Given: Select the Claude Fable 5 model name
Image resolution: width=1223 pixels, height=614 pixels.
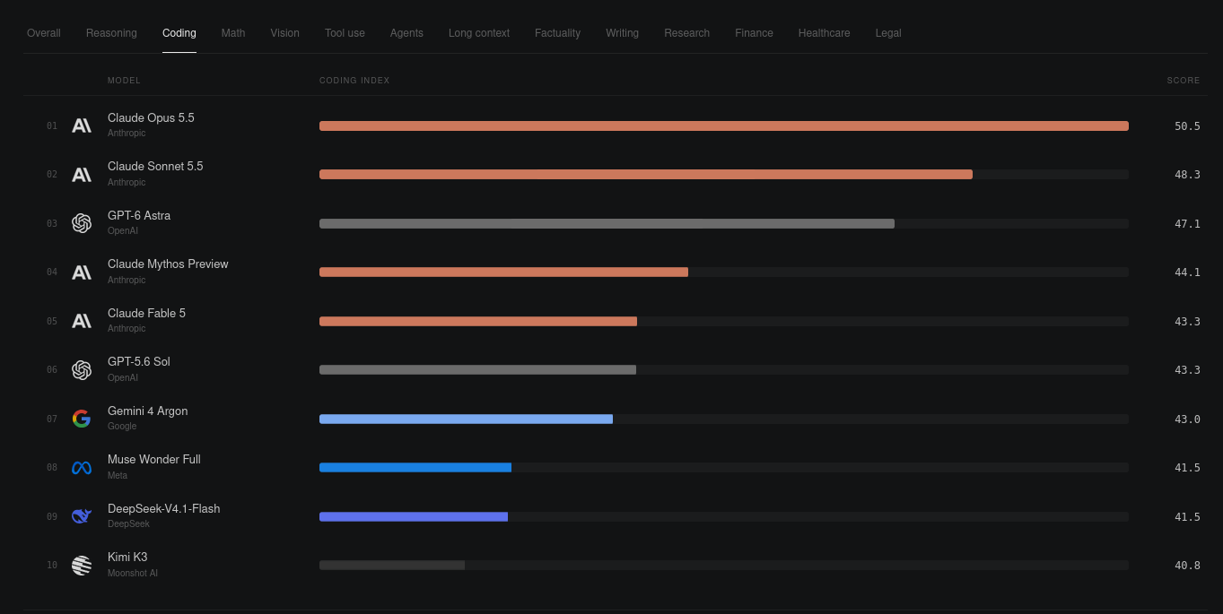Looking at the screenshot, I should [146, 314].
